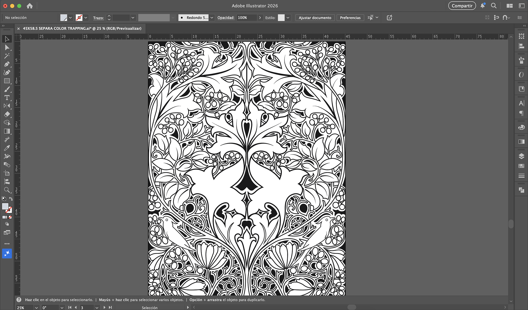528x310 pixels.
Task: Select the Eyedropper tool
Action: (7, 148)
